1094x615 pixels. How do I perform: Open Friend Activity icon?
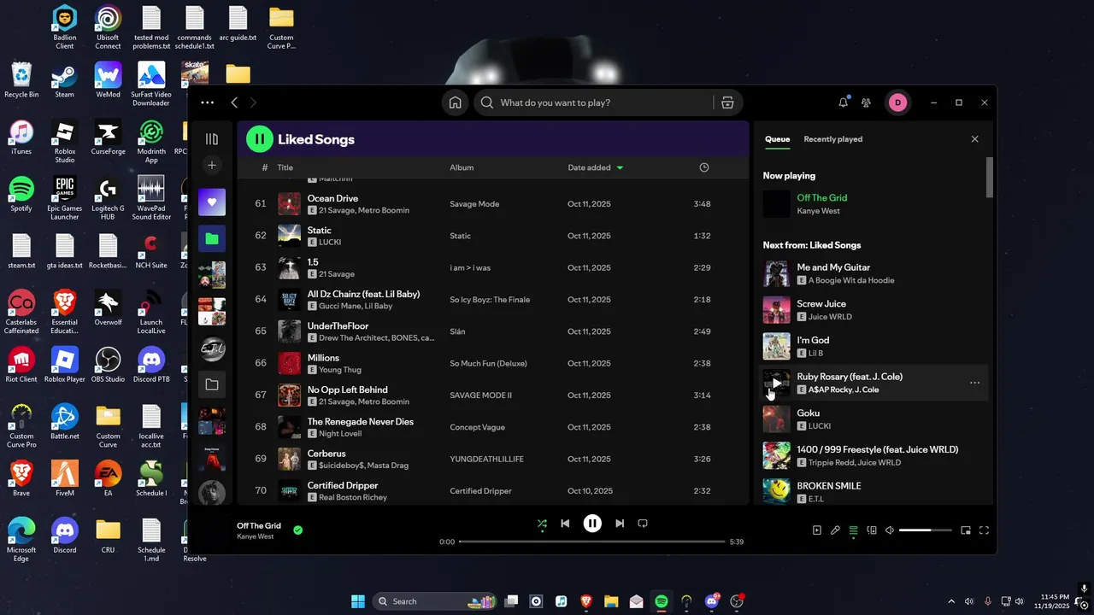coord(866,102)
